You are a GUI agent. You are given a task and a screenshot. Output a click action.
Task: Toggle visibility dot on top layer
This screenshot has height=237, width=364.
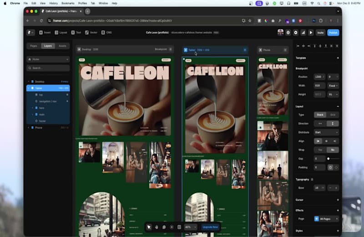pos(67,95)
